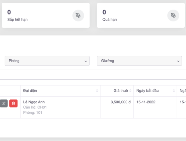Click the 0 count above Quá hạn
The width and height of the screenshot is (186, 141).
[104, 12]
